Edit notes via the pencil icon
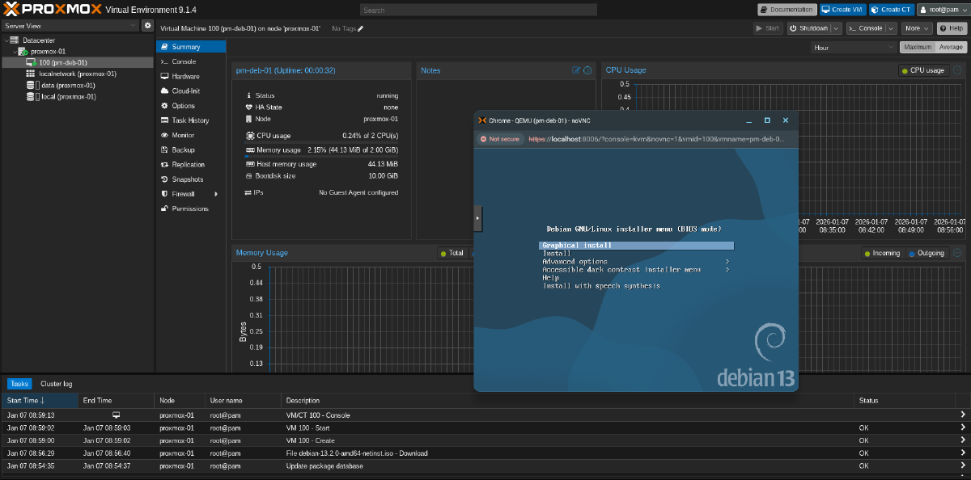Image resolution: width=971 pixels, height=480 pixels. 577,70
